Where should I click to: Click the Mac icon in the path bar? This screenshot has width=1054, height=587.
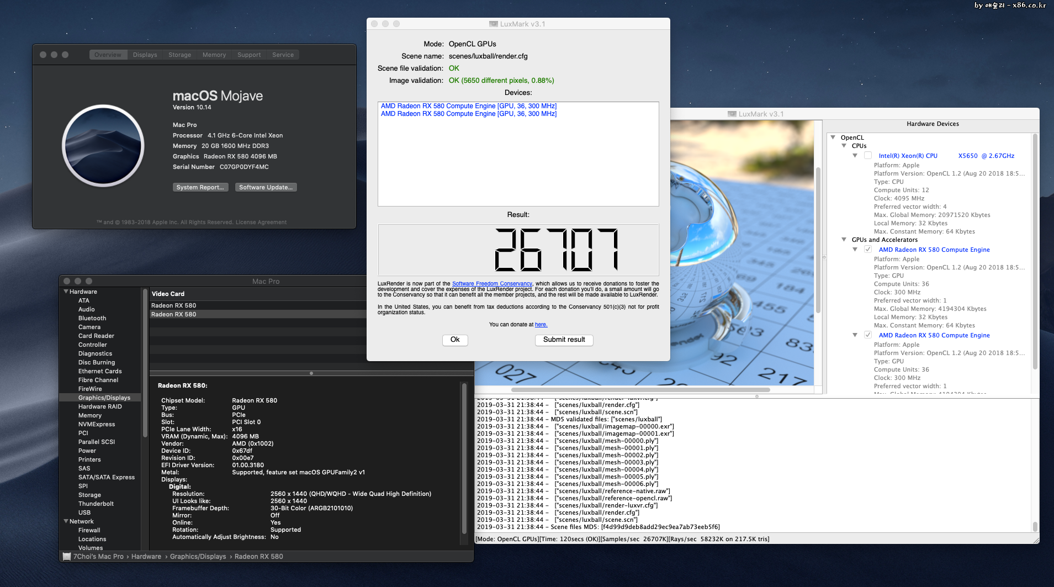(67, 557)
